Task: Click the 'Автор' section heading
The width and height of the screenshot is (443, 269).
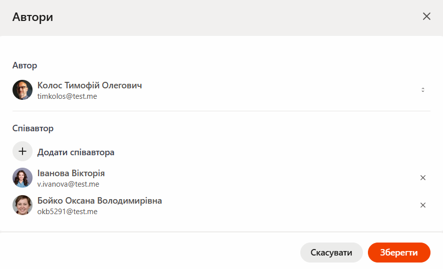Action: click(x=25, y=65)
